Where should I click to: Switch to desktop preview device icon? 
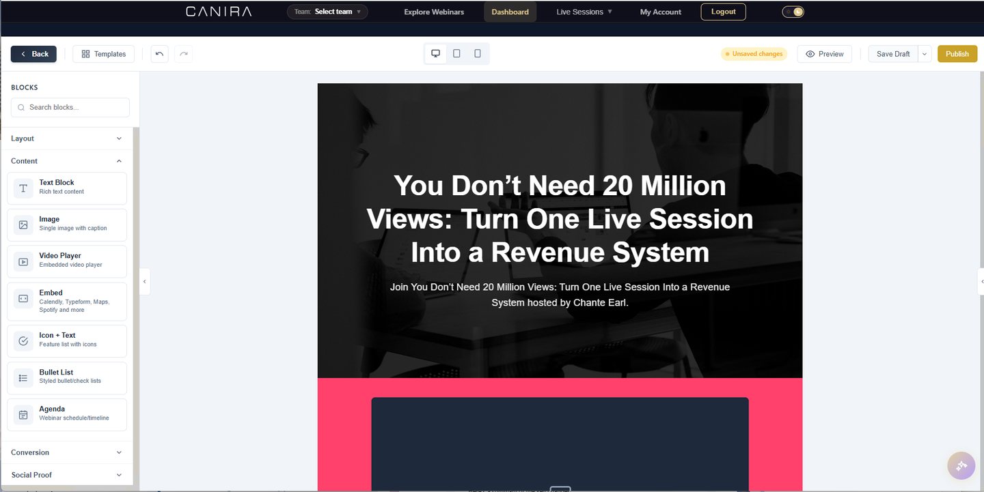click(435, 54)
